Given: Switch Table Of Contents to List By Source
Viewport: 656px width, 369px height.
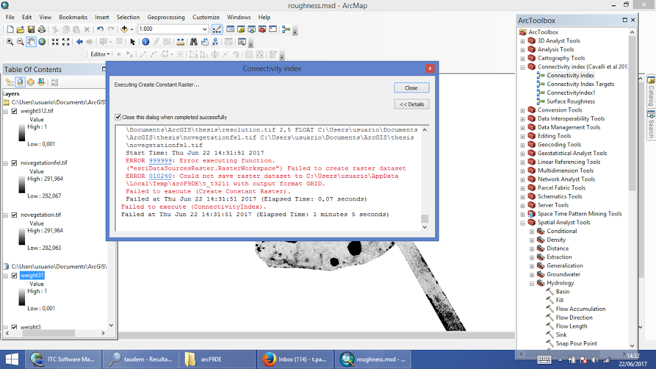Looking at the screenshot, I should (20, 81).
